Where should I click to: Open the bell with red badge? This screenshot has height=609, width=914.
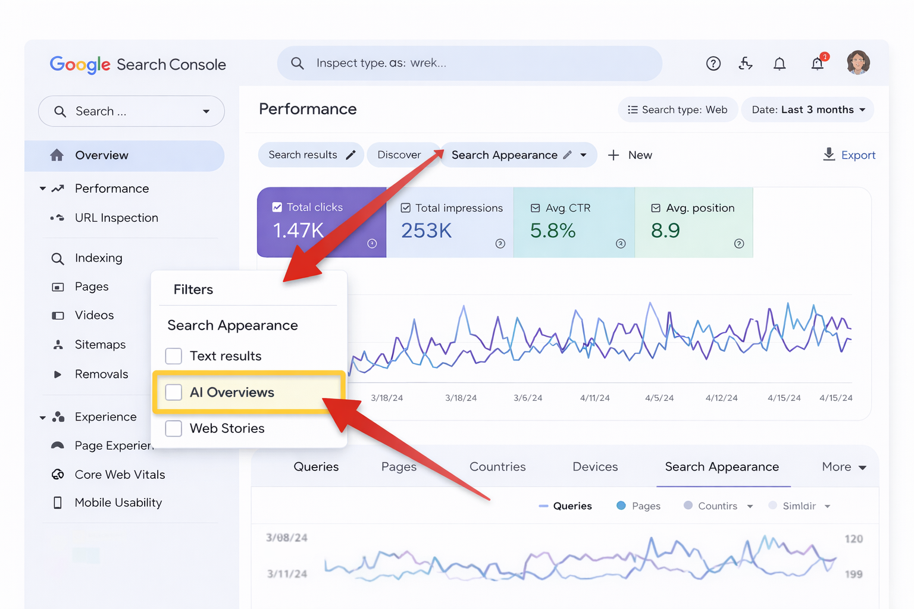pyautogui.click(x=818, y=63)
